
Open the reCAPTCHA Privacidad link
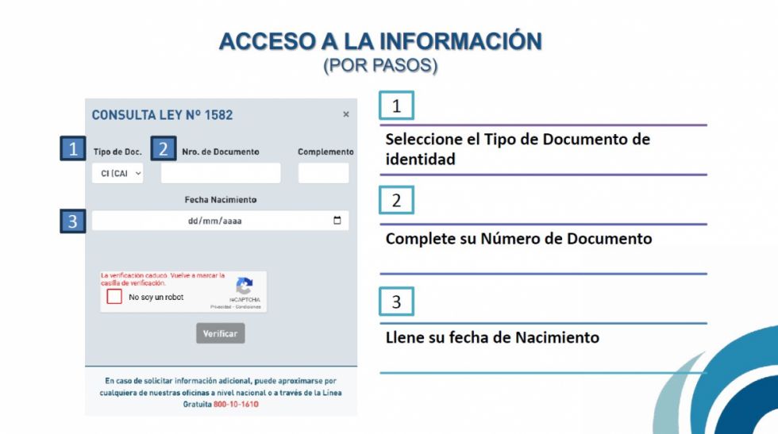pos(221,307)
